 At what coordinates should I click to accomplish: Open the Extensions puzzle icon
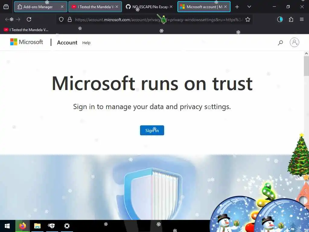291,19
